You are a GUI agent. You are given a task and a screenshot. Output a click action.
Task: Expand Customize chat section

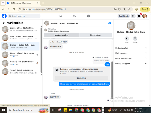click(x=131, y=48)
